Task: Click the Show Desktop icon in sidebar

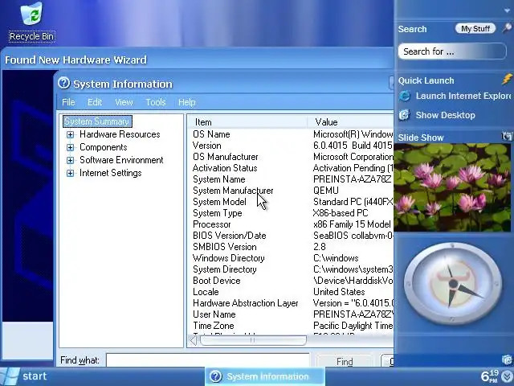Action: [x=405, y=115]
